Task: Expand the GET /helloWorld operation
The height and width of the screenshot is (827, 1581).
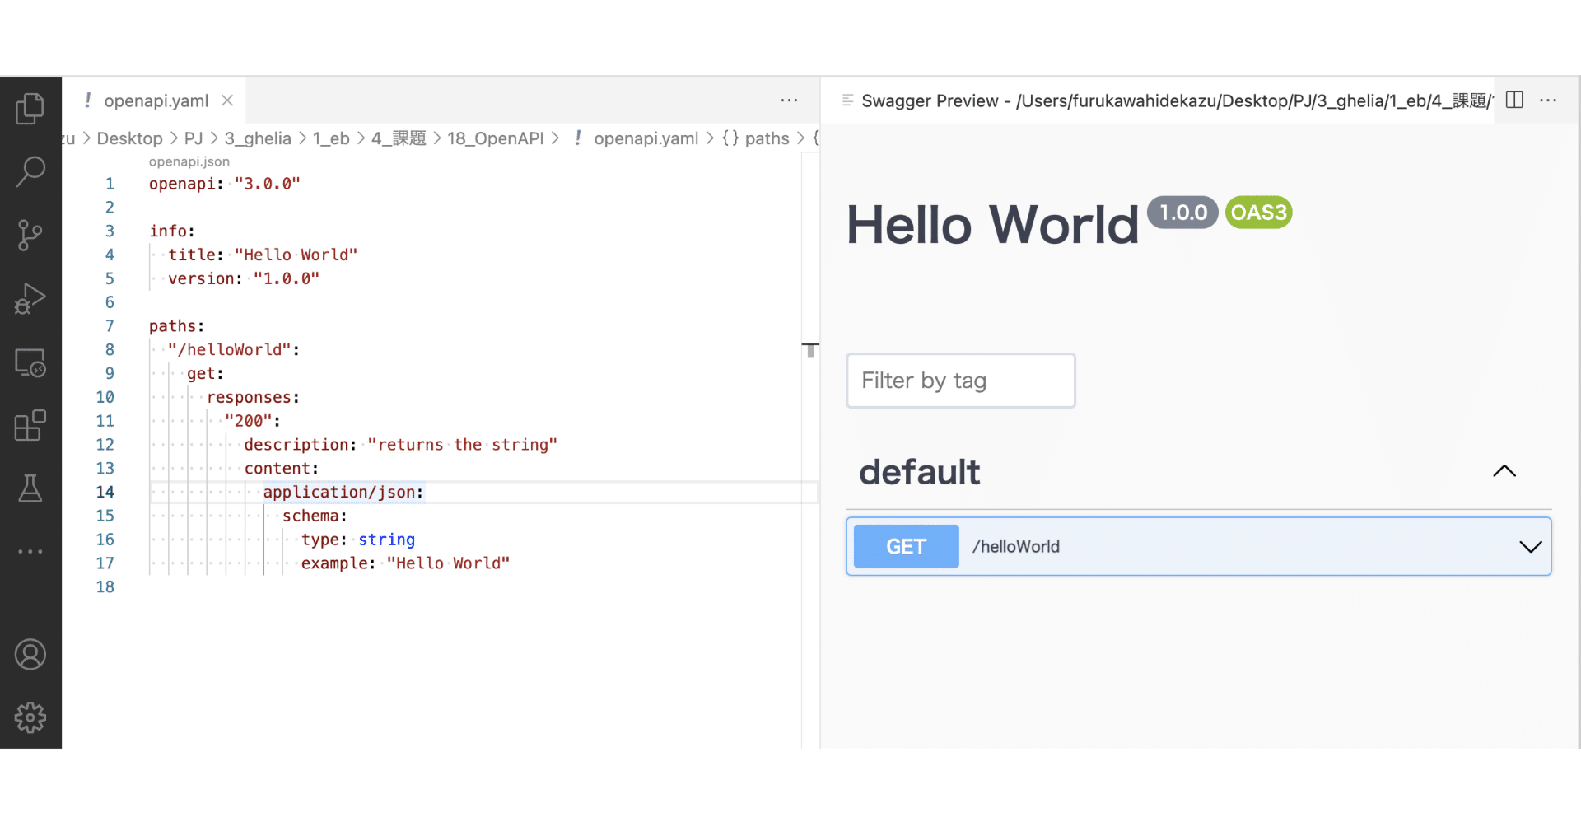Action: click(x=1531, y=546)
